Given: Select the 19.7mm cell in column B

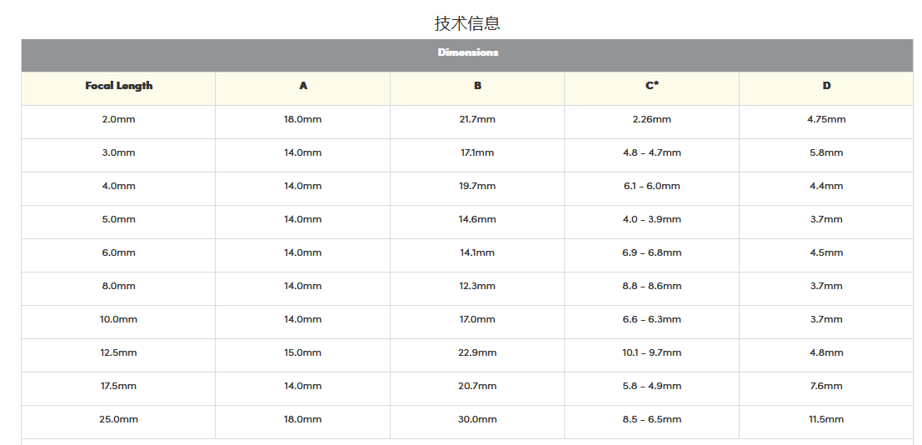Looking at the screenshot, I should (477, 186).
